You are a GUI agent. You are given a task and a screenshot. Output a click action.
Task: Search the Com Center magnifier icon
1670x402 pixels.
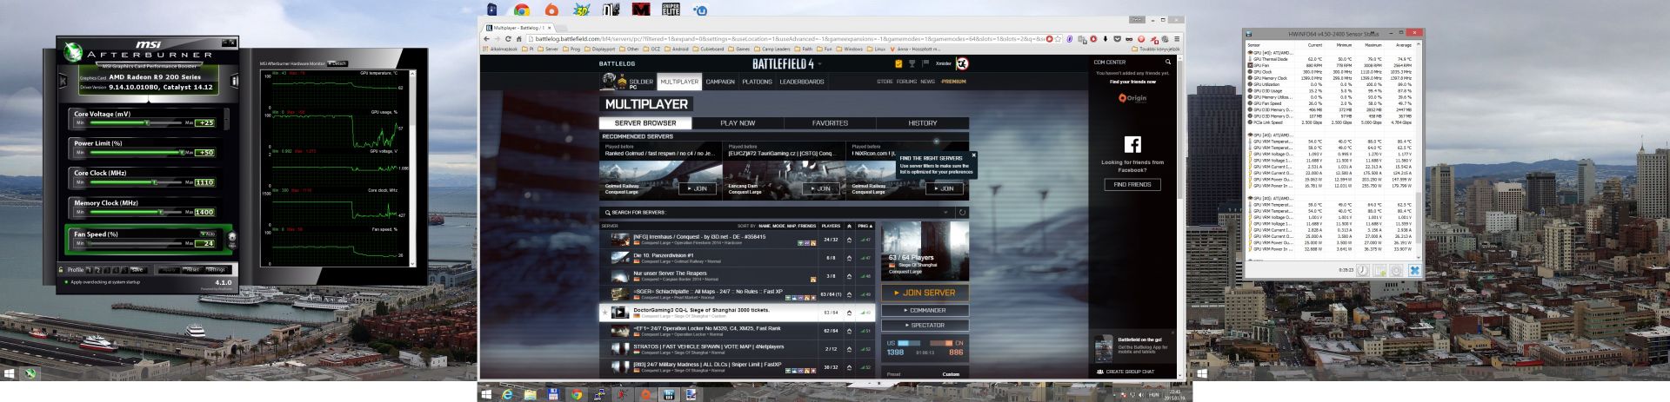[x=1167, y=62]
